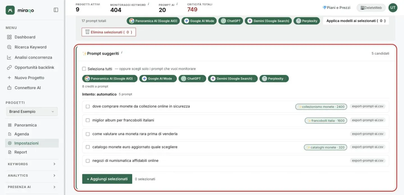This screenshot has width=404, height=195.
Task: Click the Monitoraggi keyword value 404
Action: click(116, 10)
